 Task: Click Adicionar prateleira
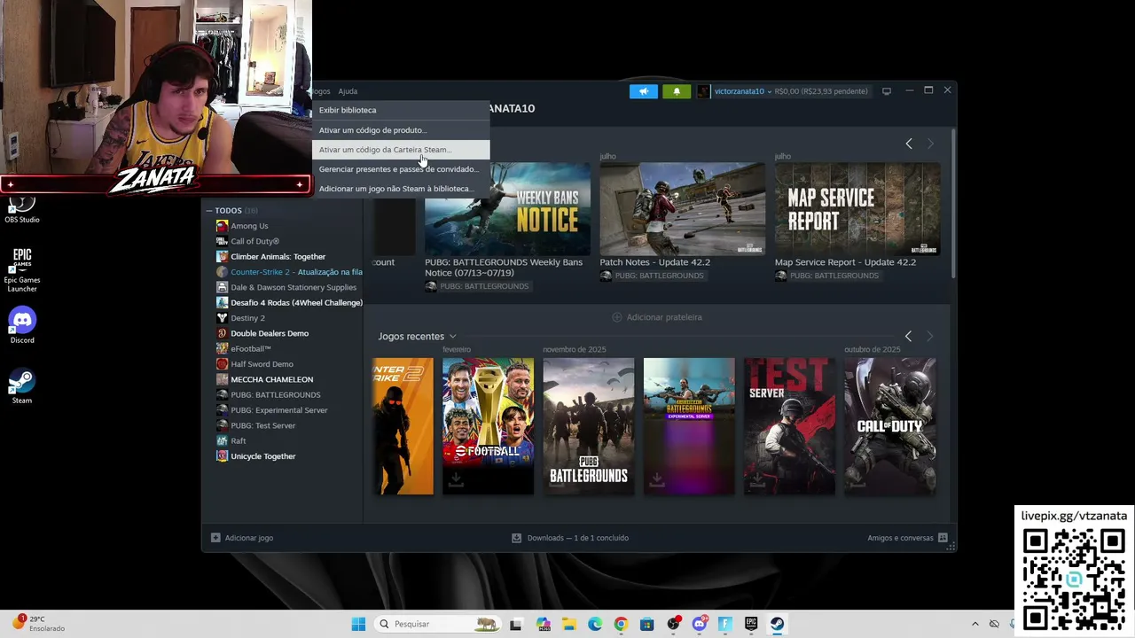pyautogui.click(x=657, y=317)
